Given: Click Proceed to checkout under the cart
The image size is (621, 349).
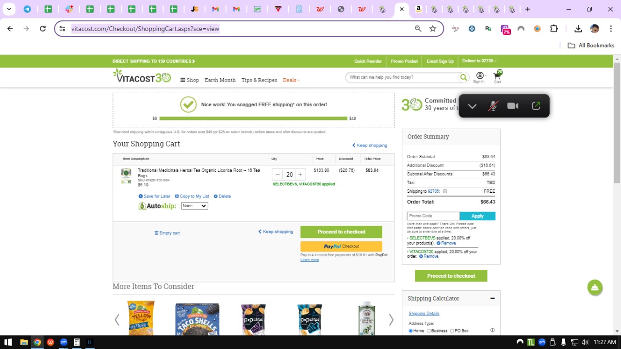Looking at the screenshot, I should 341,232.
